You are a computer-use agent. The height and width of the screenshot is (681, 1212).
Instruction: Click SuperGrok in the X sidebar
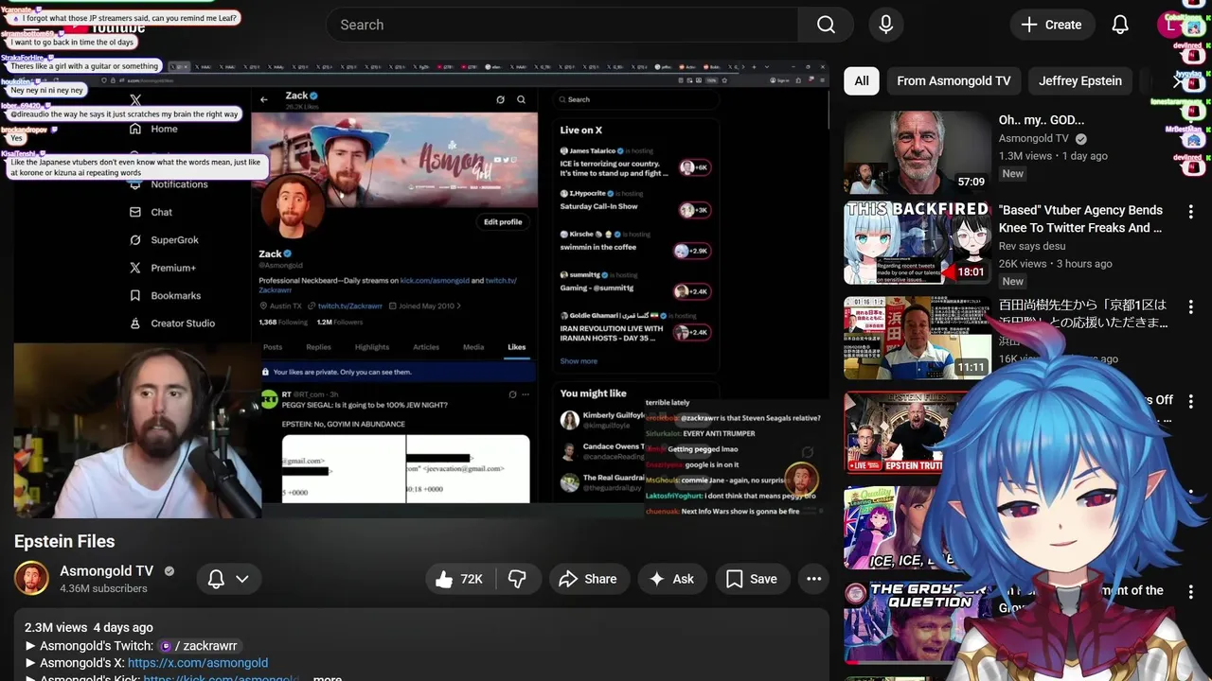click(164, 240)
